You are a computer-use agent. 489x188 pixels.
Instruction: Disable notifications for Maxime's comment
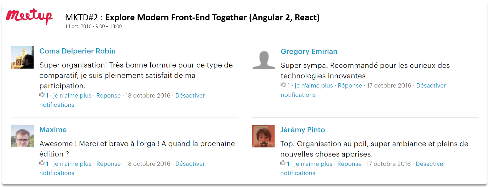coord(190,164)
